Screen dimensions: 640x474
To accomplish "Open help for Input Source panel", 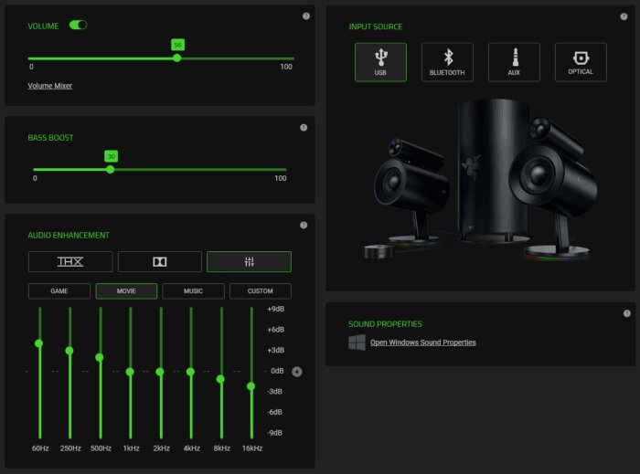I will tap(624, 16).
